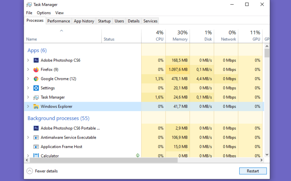Click Photoshop CS6 memory value 168,5 MB
Viewport: 291px width, 181px height.
(180, 60)
